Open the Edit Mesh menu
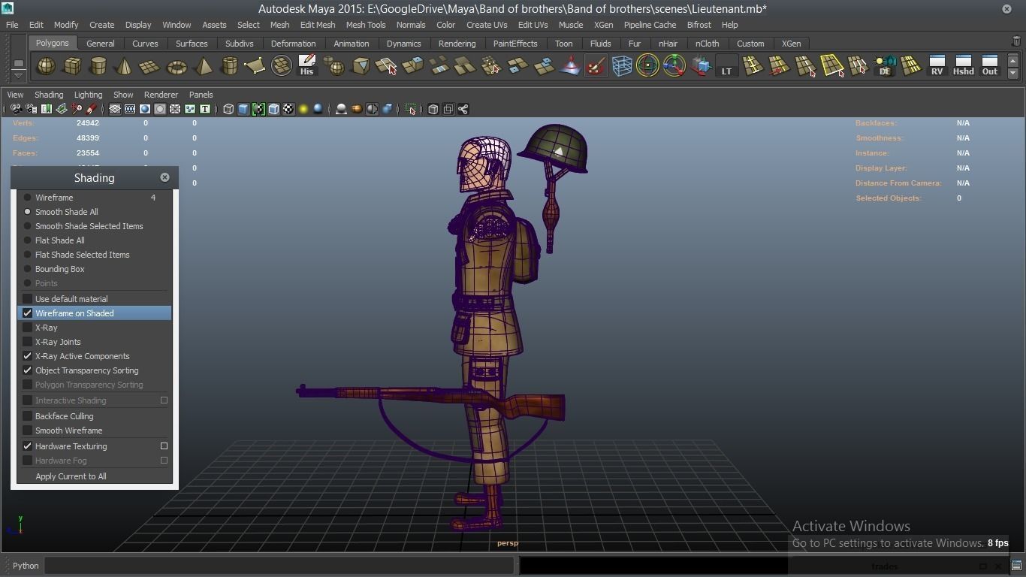Viewport: 1026px width, 577px height. coord(318,25)
